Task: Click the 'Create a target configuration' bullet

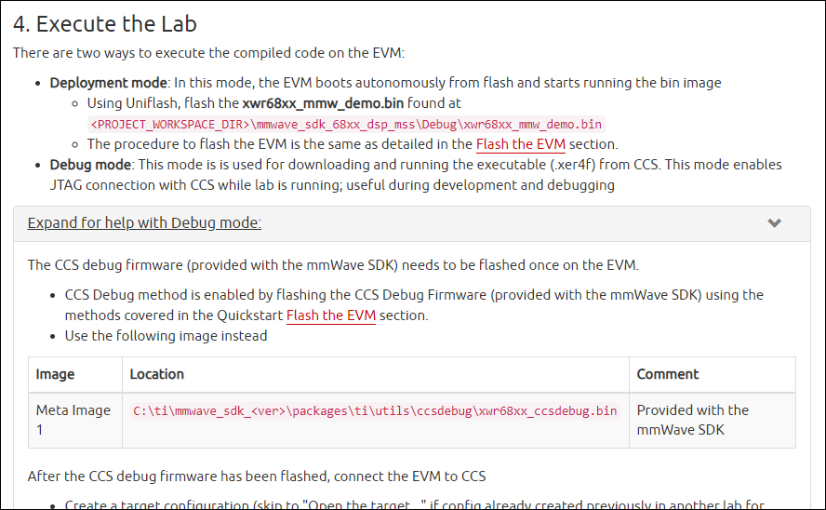Action: 414,504
